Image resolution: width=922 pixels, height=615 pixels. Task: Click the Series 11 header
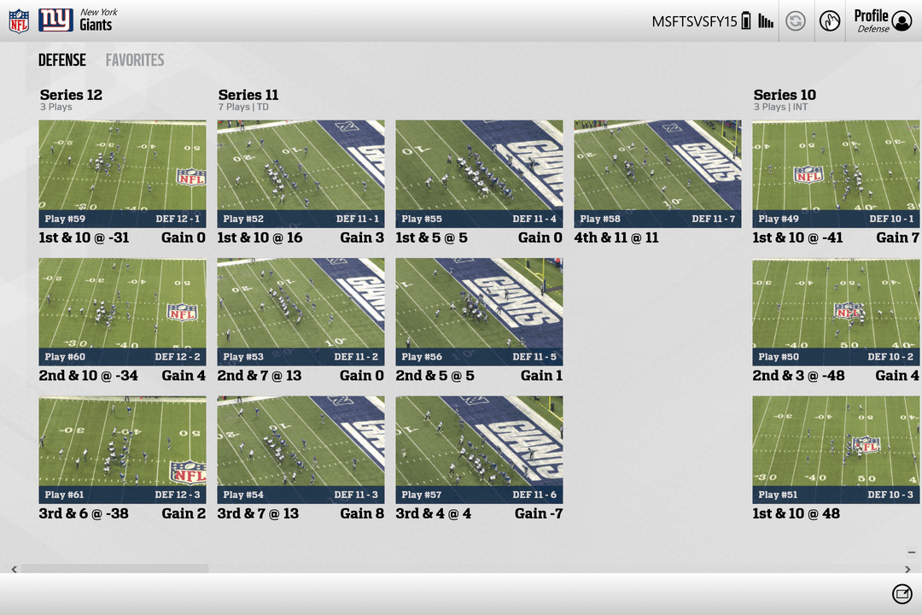[248, 95]
